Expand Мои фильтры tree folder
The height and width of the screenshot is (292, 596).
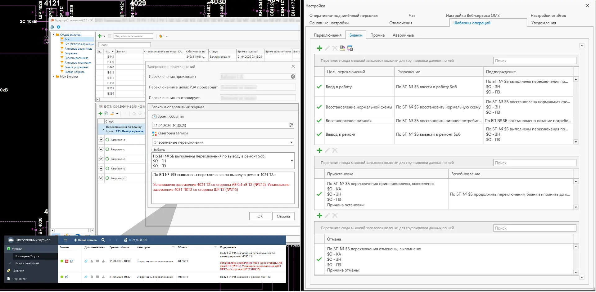point(53,76)
